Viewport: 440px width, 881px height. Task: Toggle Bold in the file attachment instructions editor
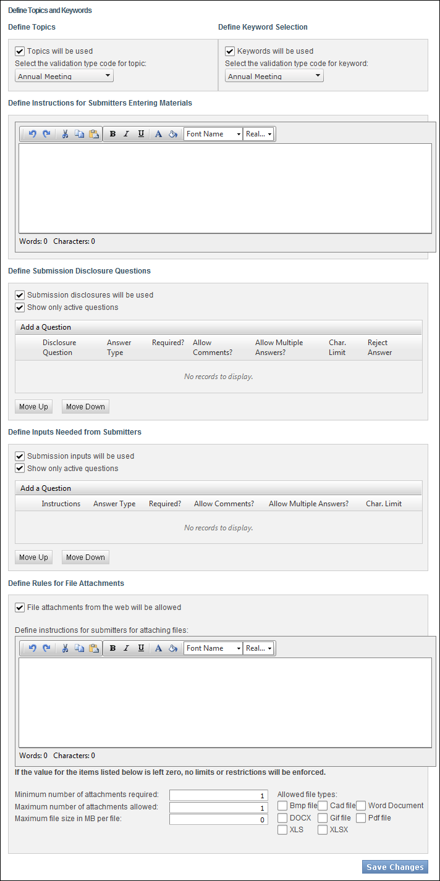(x=112, y=648)
